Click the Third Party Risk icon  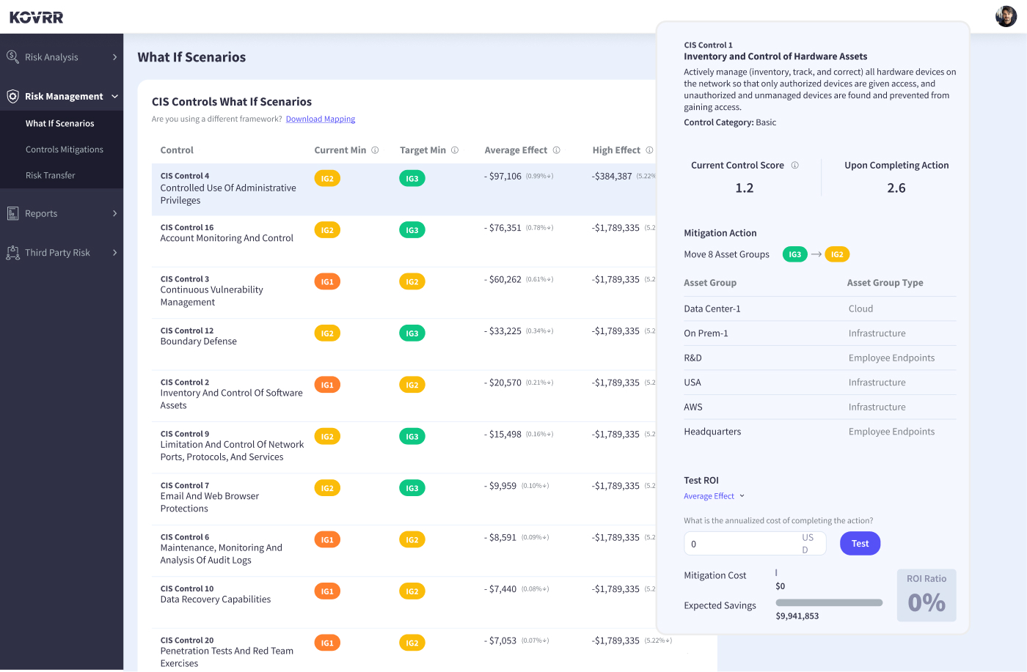[x=12, y=252]
